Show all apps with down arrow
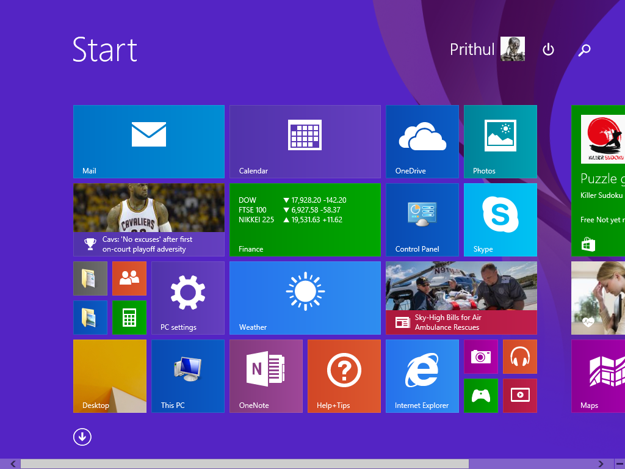 [x=82, y=437]
